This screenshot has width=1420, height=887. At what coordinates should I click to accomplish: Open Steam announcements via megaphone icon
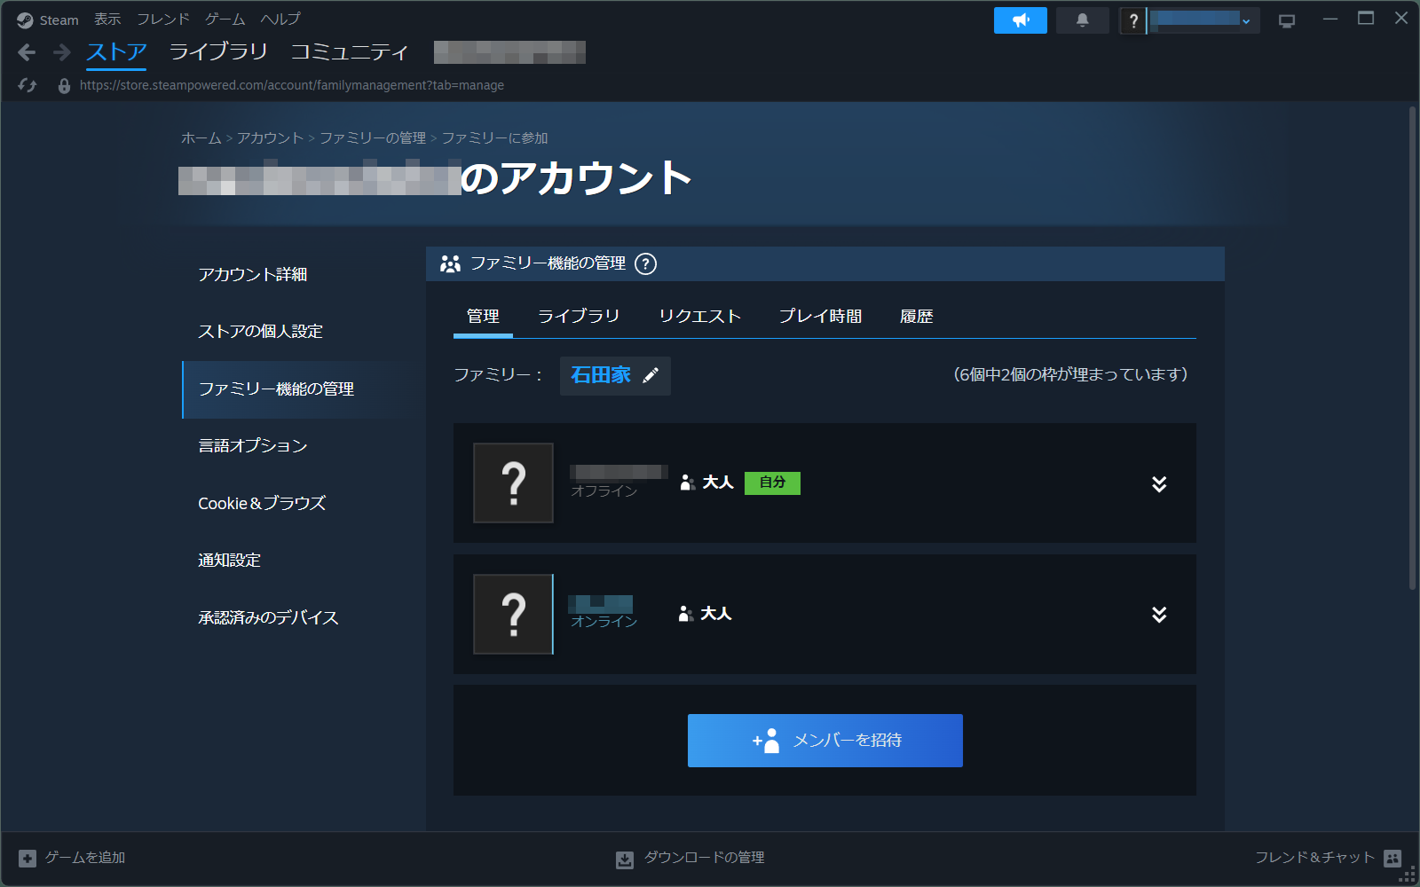1020,20
